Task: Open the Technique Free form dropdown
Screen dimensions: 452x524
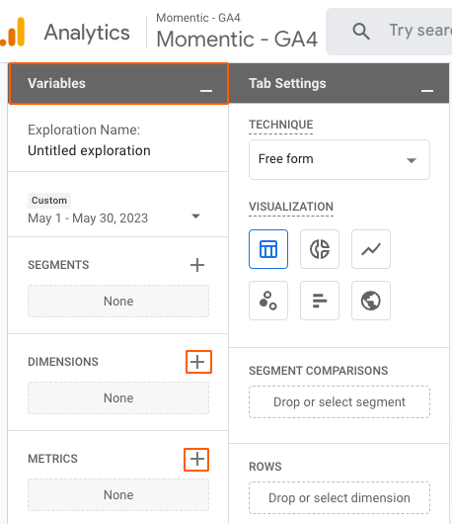Action: pyautogui.click(x=339, y=159)
